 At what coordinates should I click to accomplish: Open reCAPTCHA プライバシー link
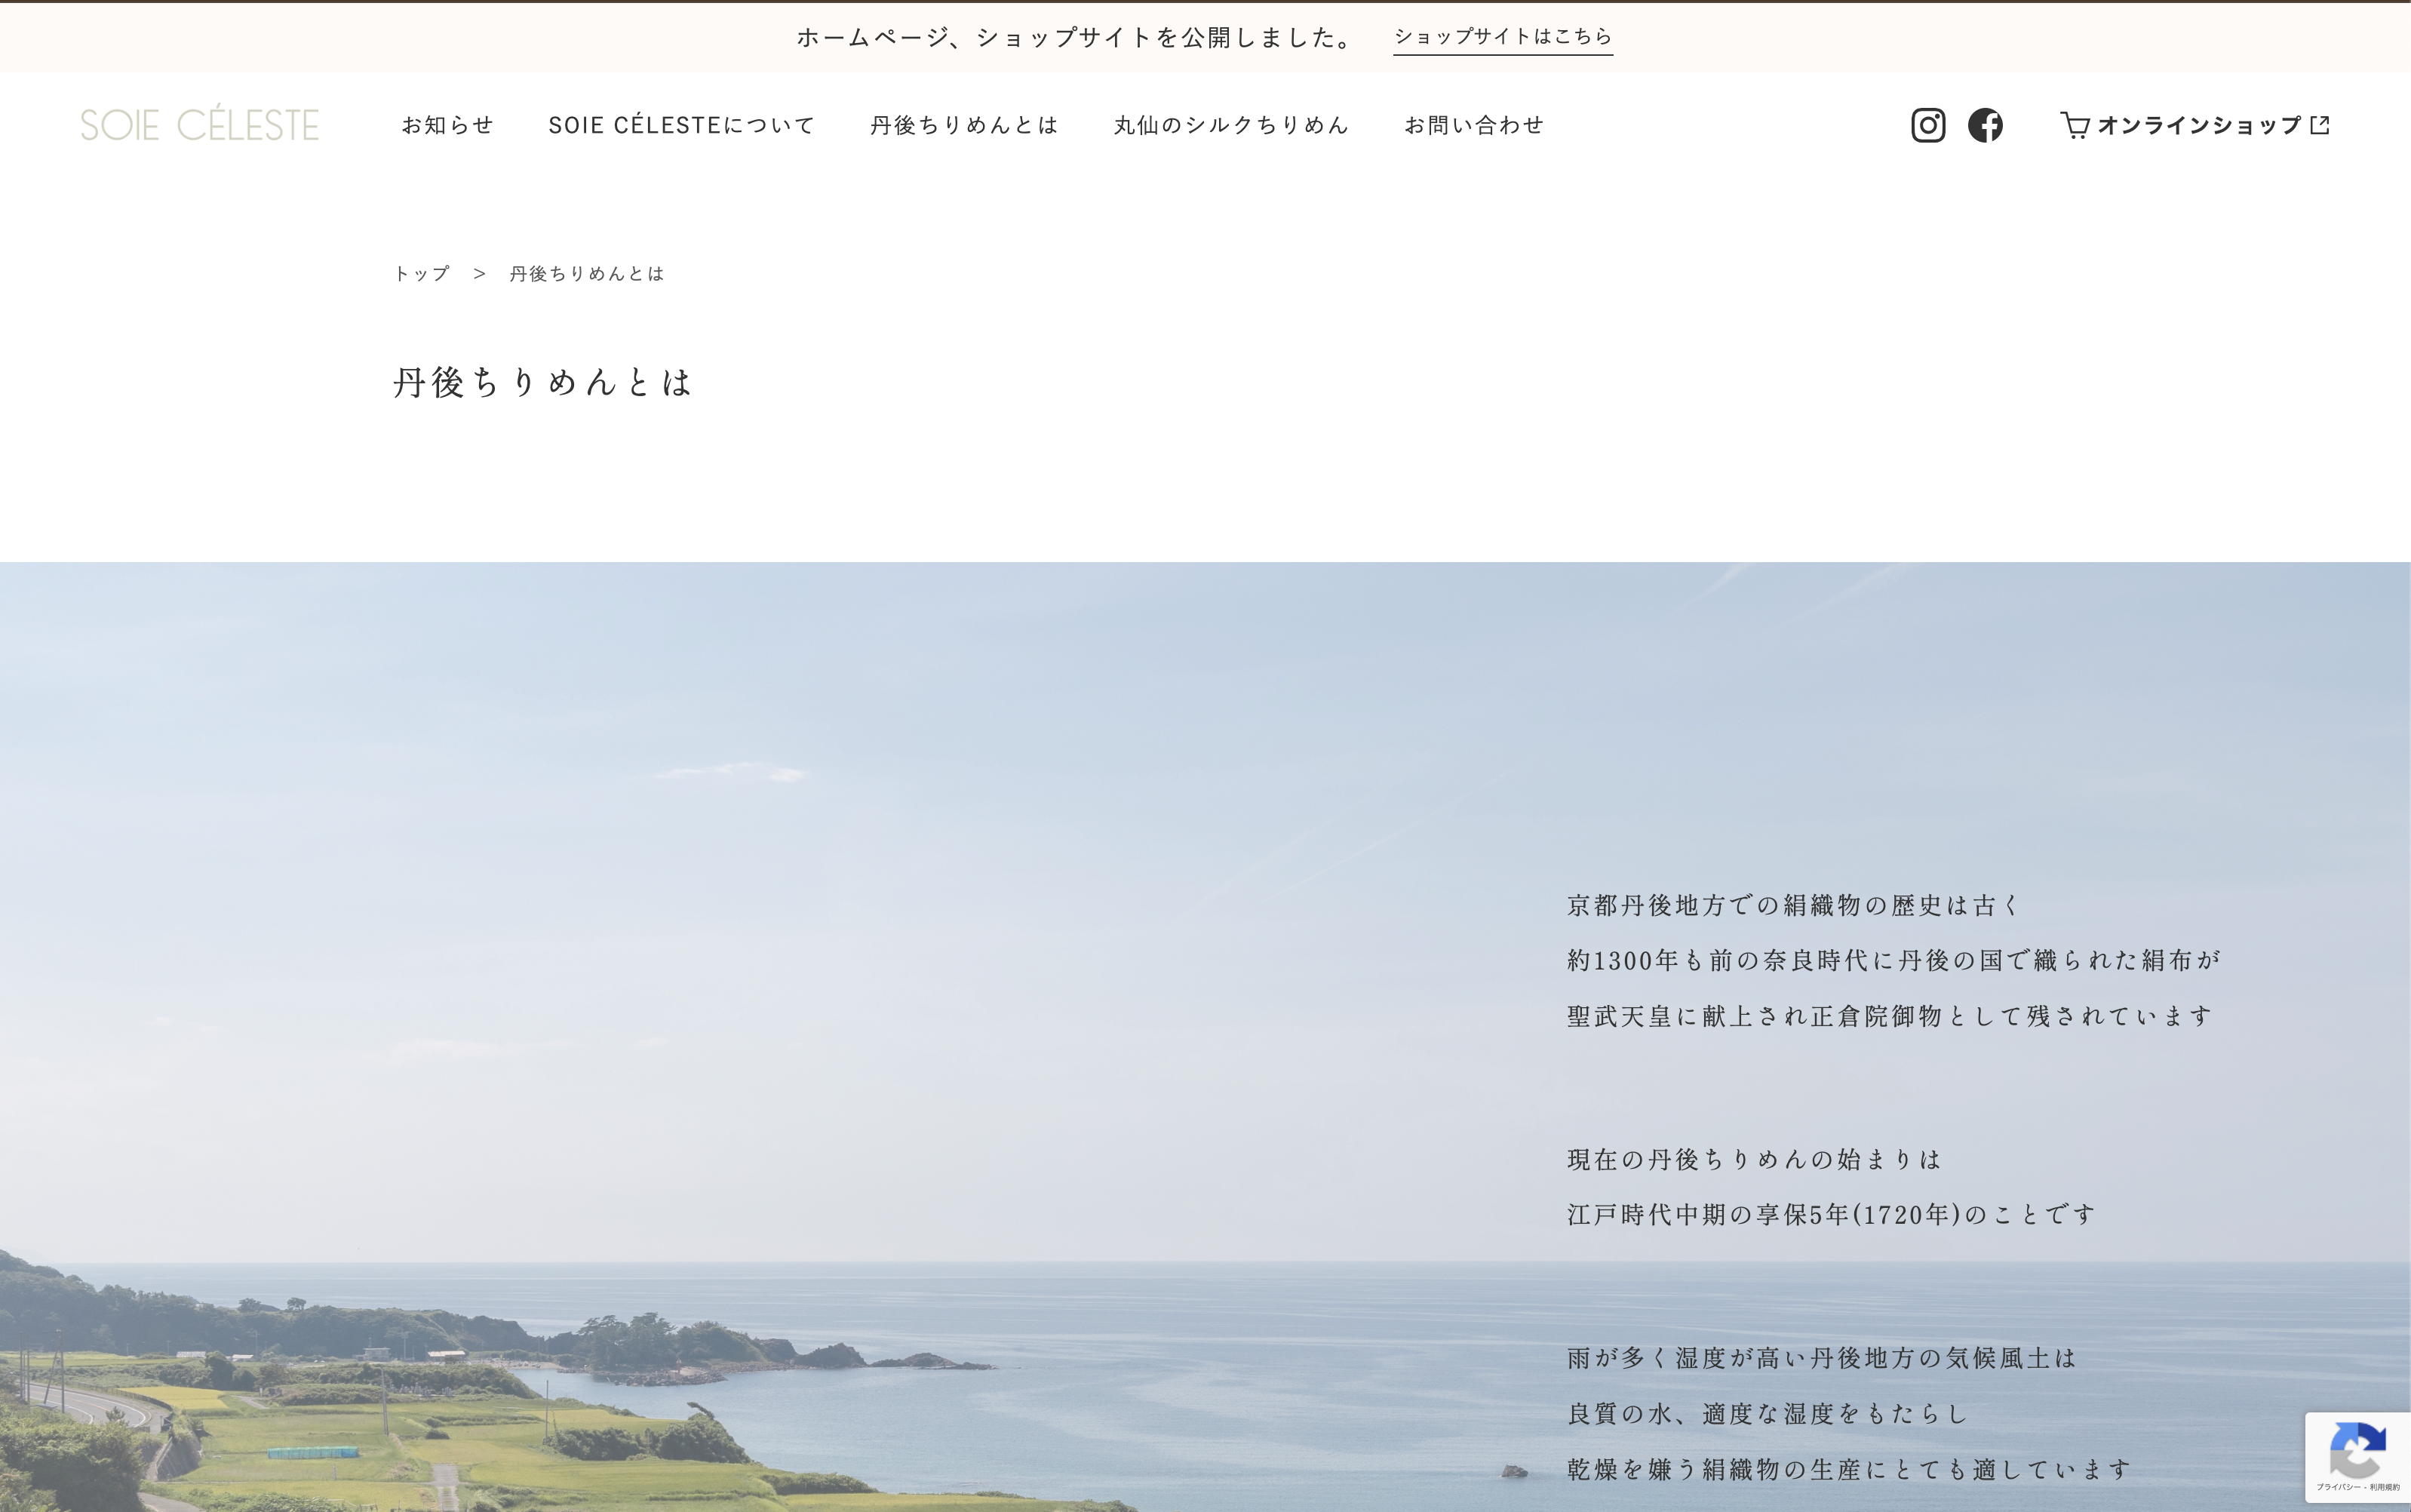[2340, 1487]
